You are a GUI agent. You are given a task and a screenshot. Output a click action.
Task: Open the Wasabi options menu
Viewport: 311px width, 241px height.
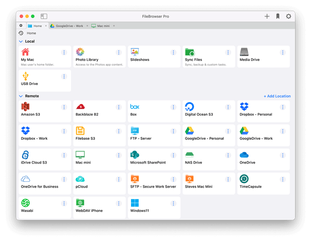click(x=64, y=204)
